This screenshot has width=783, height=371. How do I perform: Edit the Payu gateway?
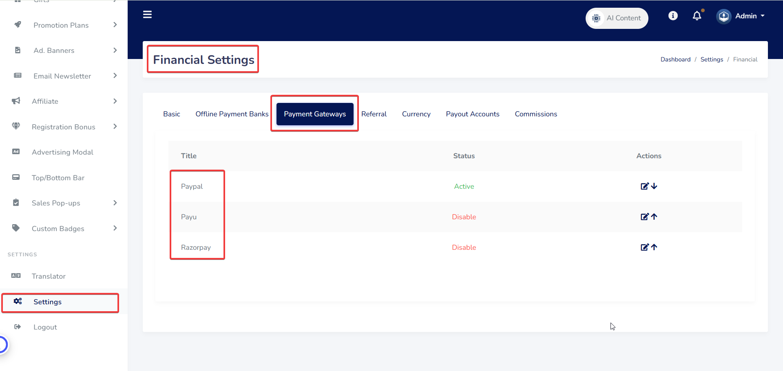[x=644, y=217]
